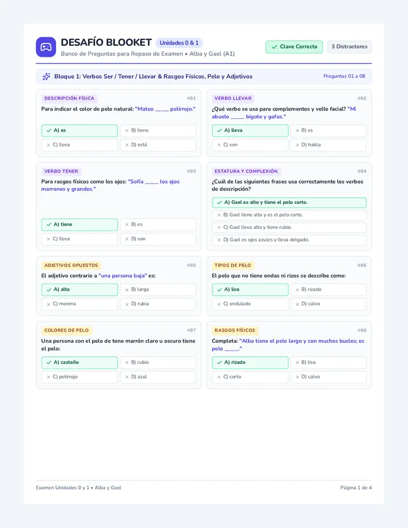Select A) castaño in question 07
This screenshot has width=408, height=528.
[79, 363]
